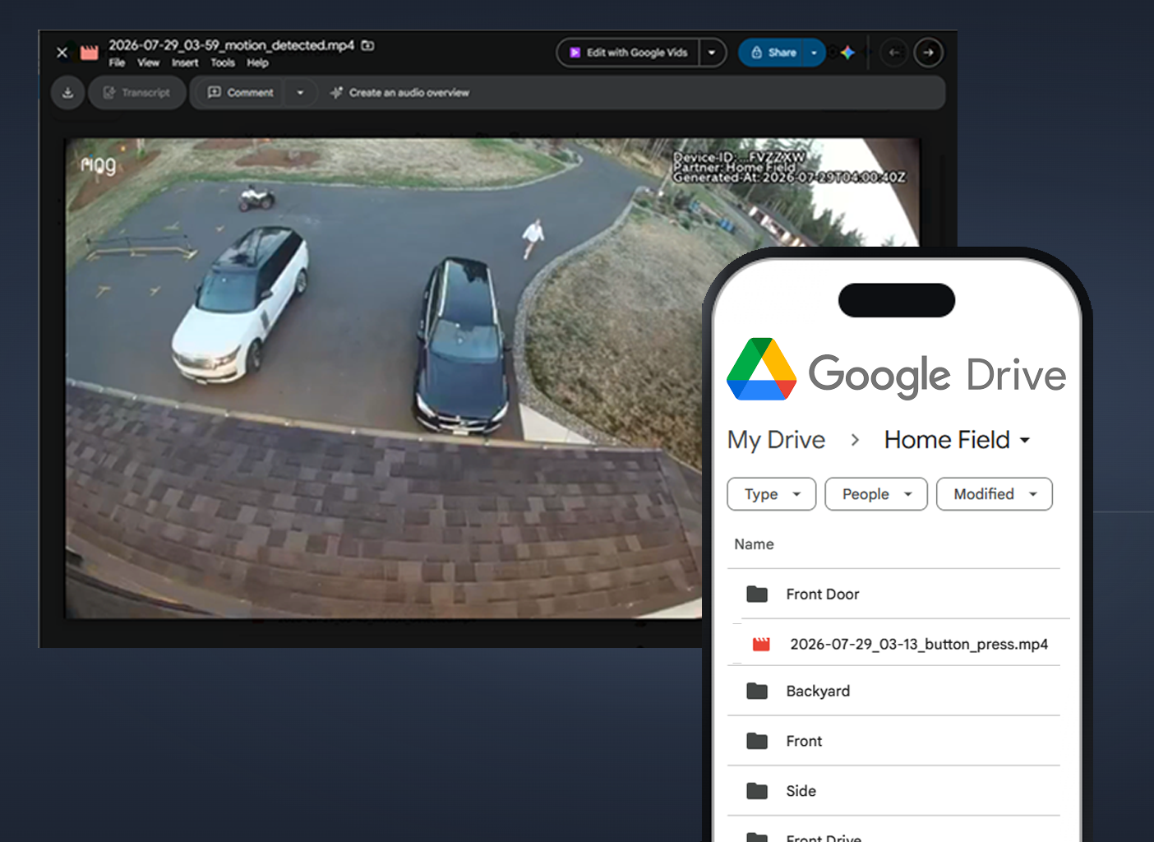Open the People filter dropdown
The width and height of the screenshot is (1154, 842).
876,494
